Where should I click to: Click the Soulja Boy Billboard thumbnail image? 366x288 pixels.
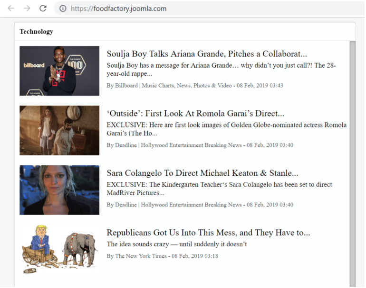click(59, 71)
